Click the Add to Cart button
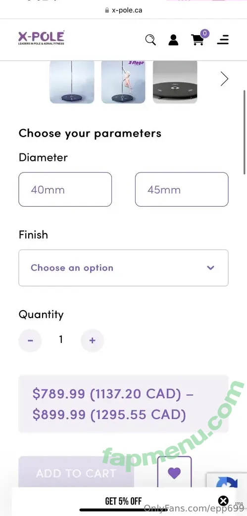The width and height of the screenshot is (247, 516). (76, 473)
